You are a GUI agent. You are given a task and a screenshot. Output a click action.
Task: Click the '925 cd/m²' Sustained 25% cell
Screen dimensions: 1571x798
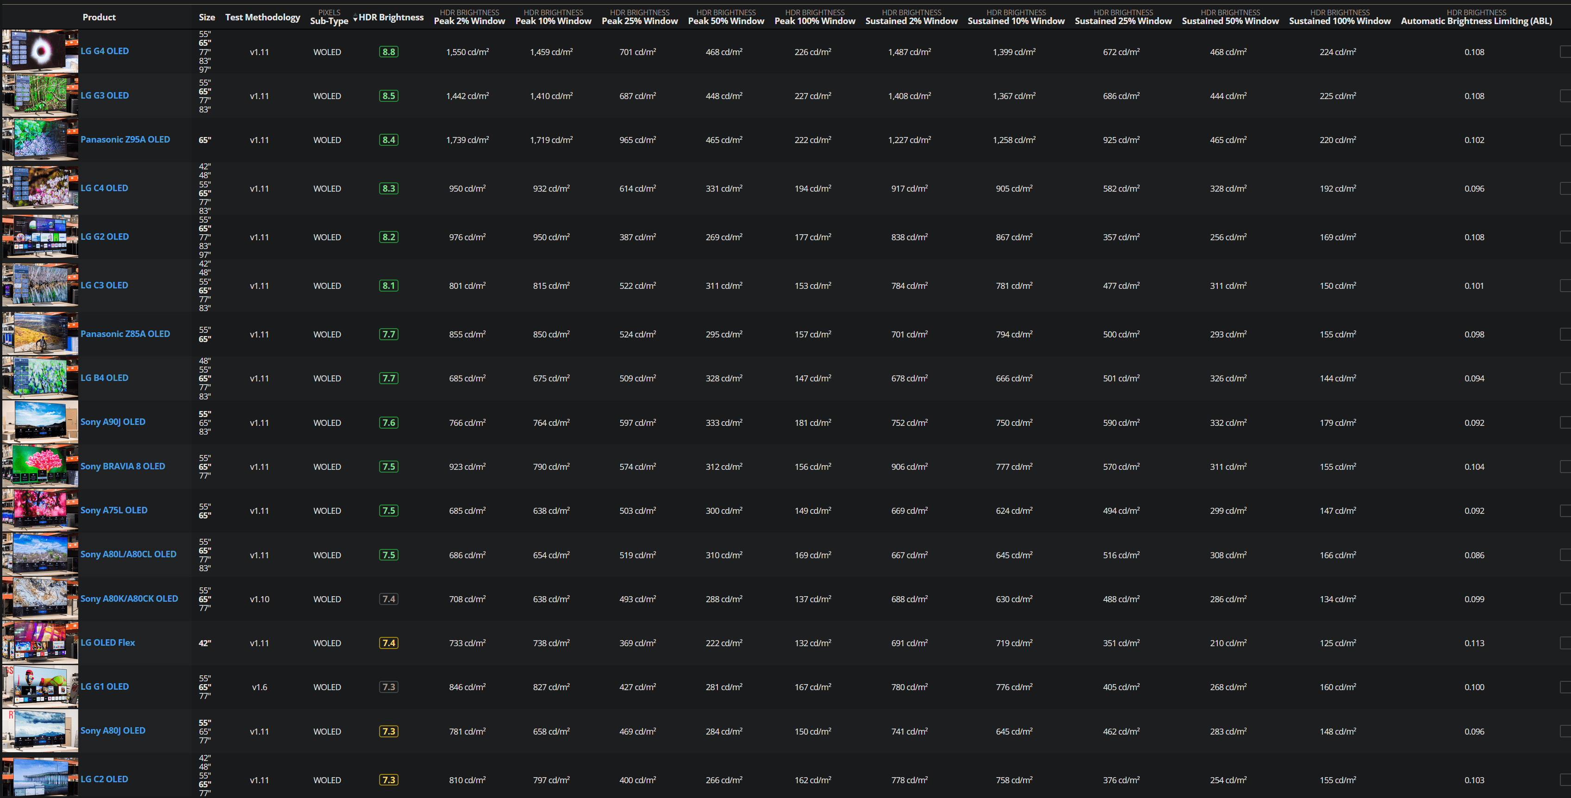[x=1122, y=140]
